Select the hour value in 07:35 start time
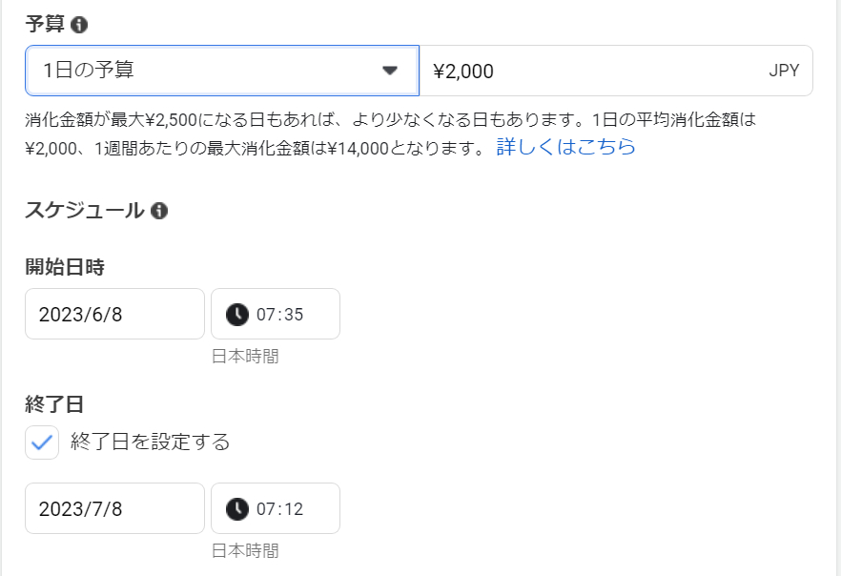Viewport: 841px width, 576px height. 265,314
